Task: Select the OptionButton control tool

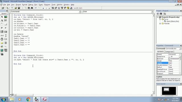Action: point(6,28)
